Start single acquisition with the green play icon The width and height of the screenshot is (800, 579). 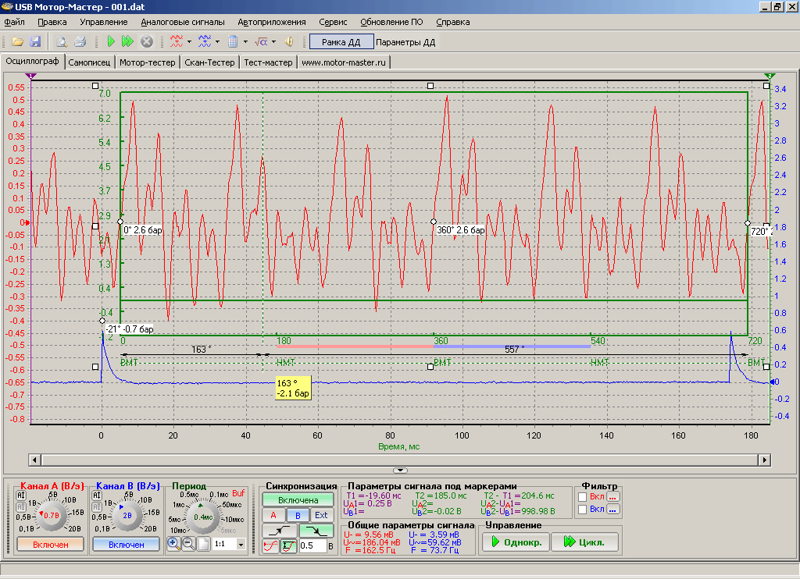(x=111, y=42)
